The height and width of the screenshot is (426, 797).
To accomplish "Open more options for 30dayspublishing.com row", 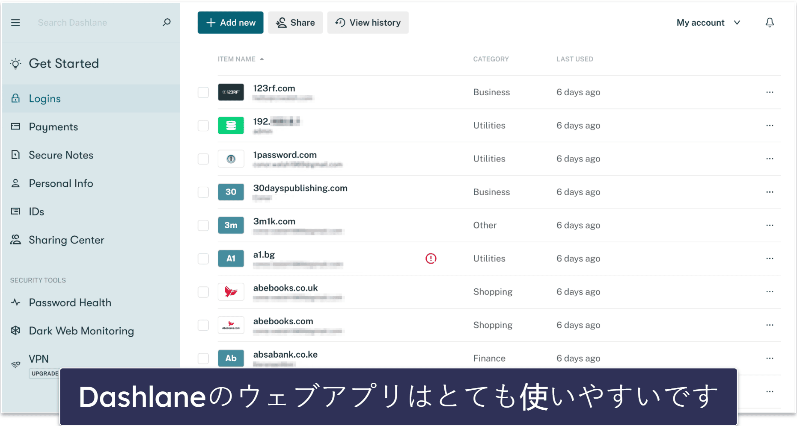I will pyautogui.click(x=770, y=192).
